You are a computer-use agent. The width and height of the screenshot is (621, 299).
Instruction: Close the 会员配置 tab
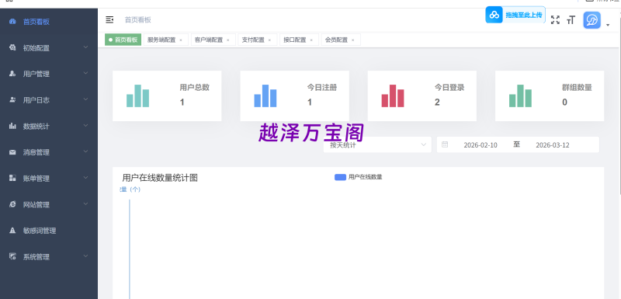pos(353,40)
